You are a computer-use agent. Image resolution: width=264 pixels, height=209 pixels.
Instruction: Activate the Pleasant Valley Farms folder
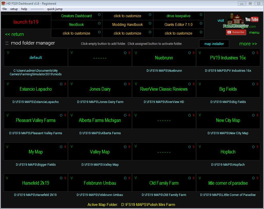(x=36, y=120)
